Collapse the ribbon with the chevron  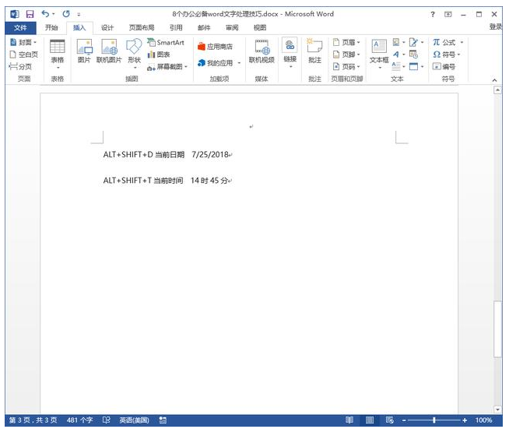494,80
